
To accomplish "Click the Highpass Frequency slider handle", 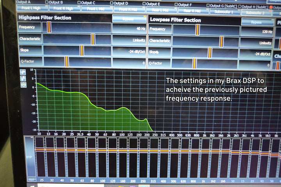I will [x=49, y=27].
